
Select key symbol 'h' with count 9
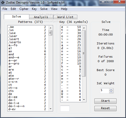pos(71,66)
